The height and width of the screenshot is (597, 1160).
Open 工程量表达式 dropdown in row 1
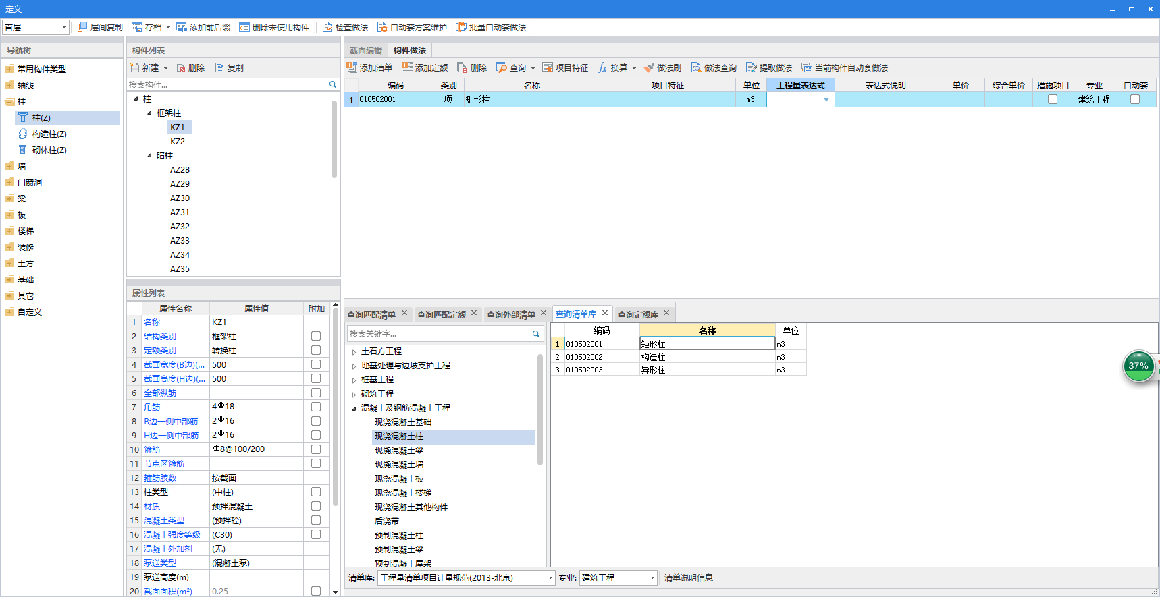pyautogui.click(x=826, y=99)
